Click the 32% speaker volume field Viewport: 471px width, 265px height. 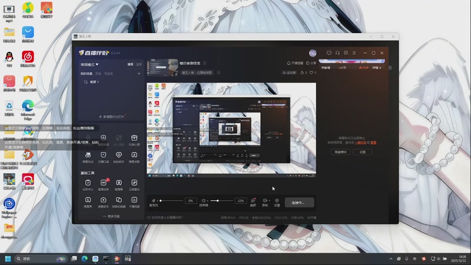[x=241, y=201]
